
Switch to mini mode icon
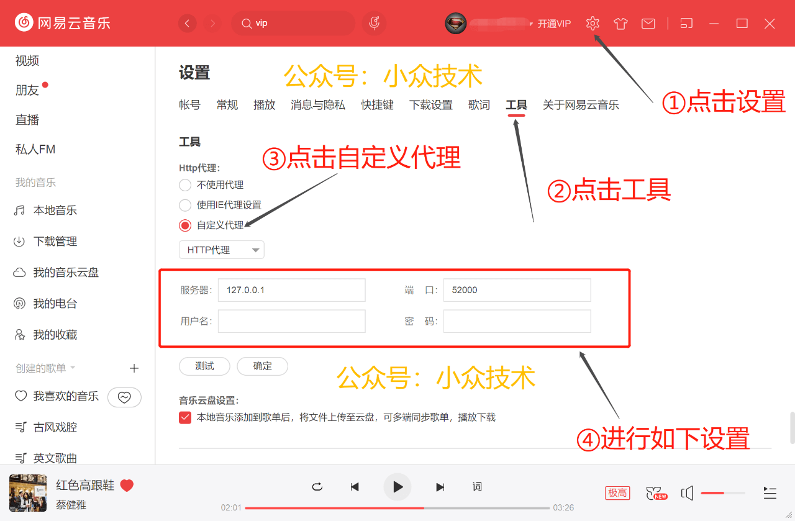click(x=686, y=24)
